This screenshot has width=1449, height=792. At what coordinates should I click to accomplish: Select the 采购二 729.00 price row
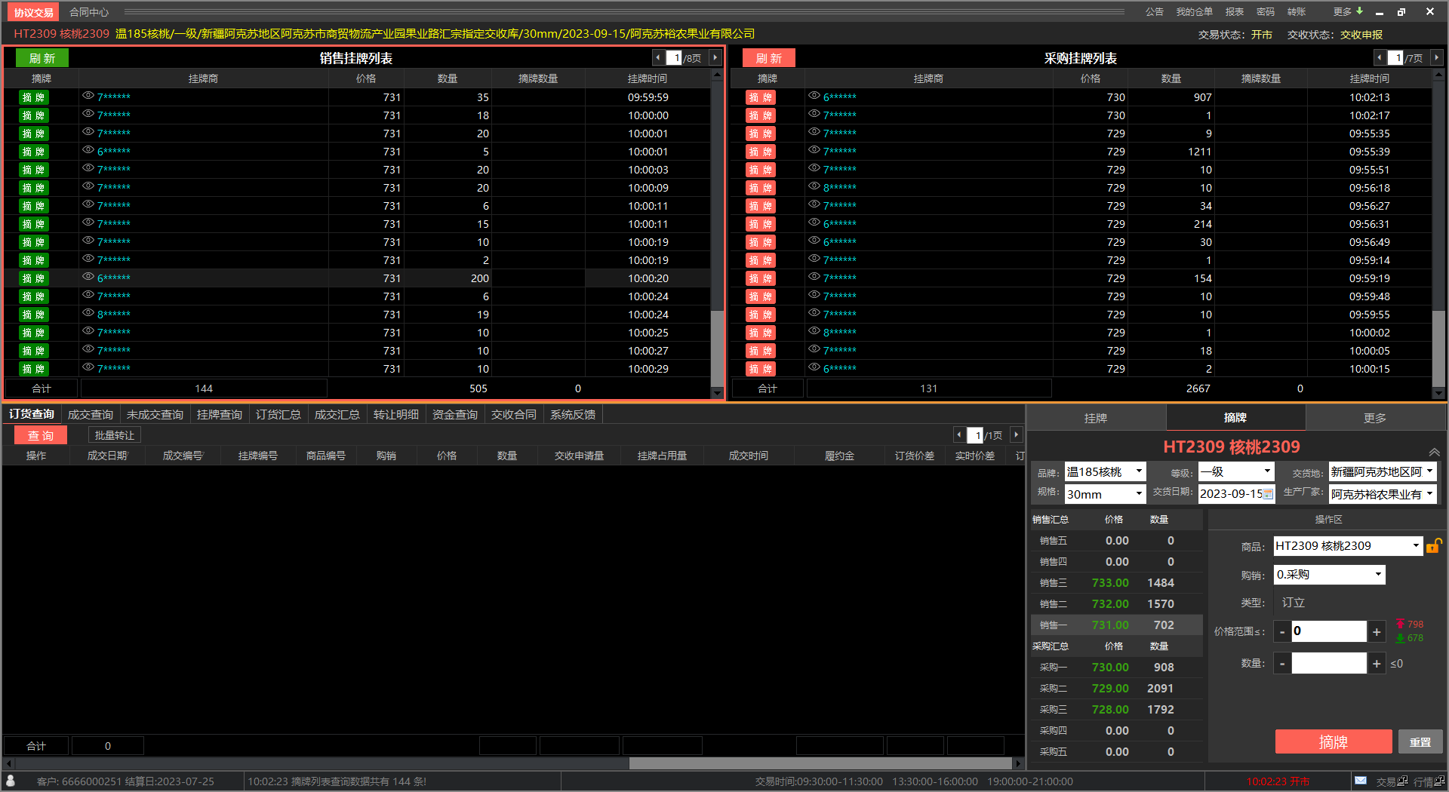(x=1116, y=689)
